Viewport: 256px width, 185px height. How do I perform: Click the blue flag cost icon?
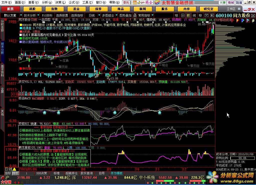[x=243, y=20]
